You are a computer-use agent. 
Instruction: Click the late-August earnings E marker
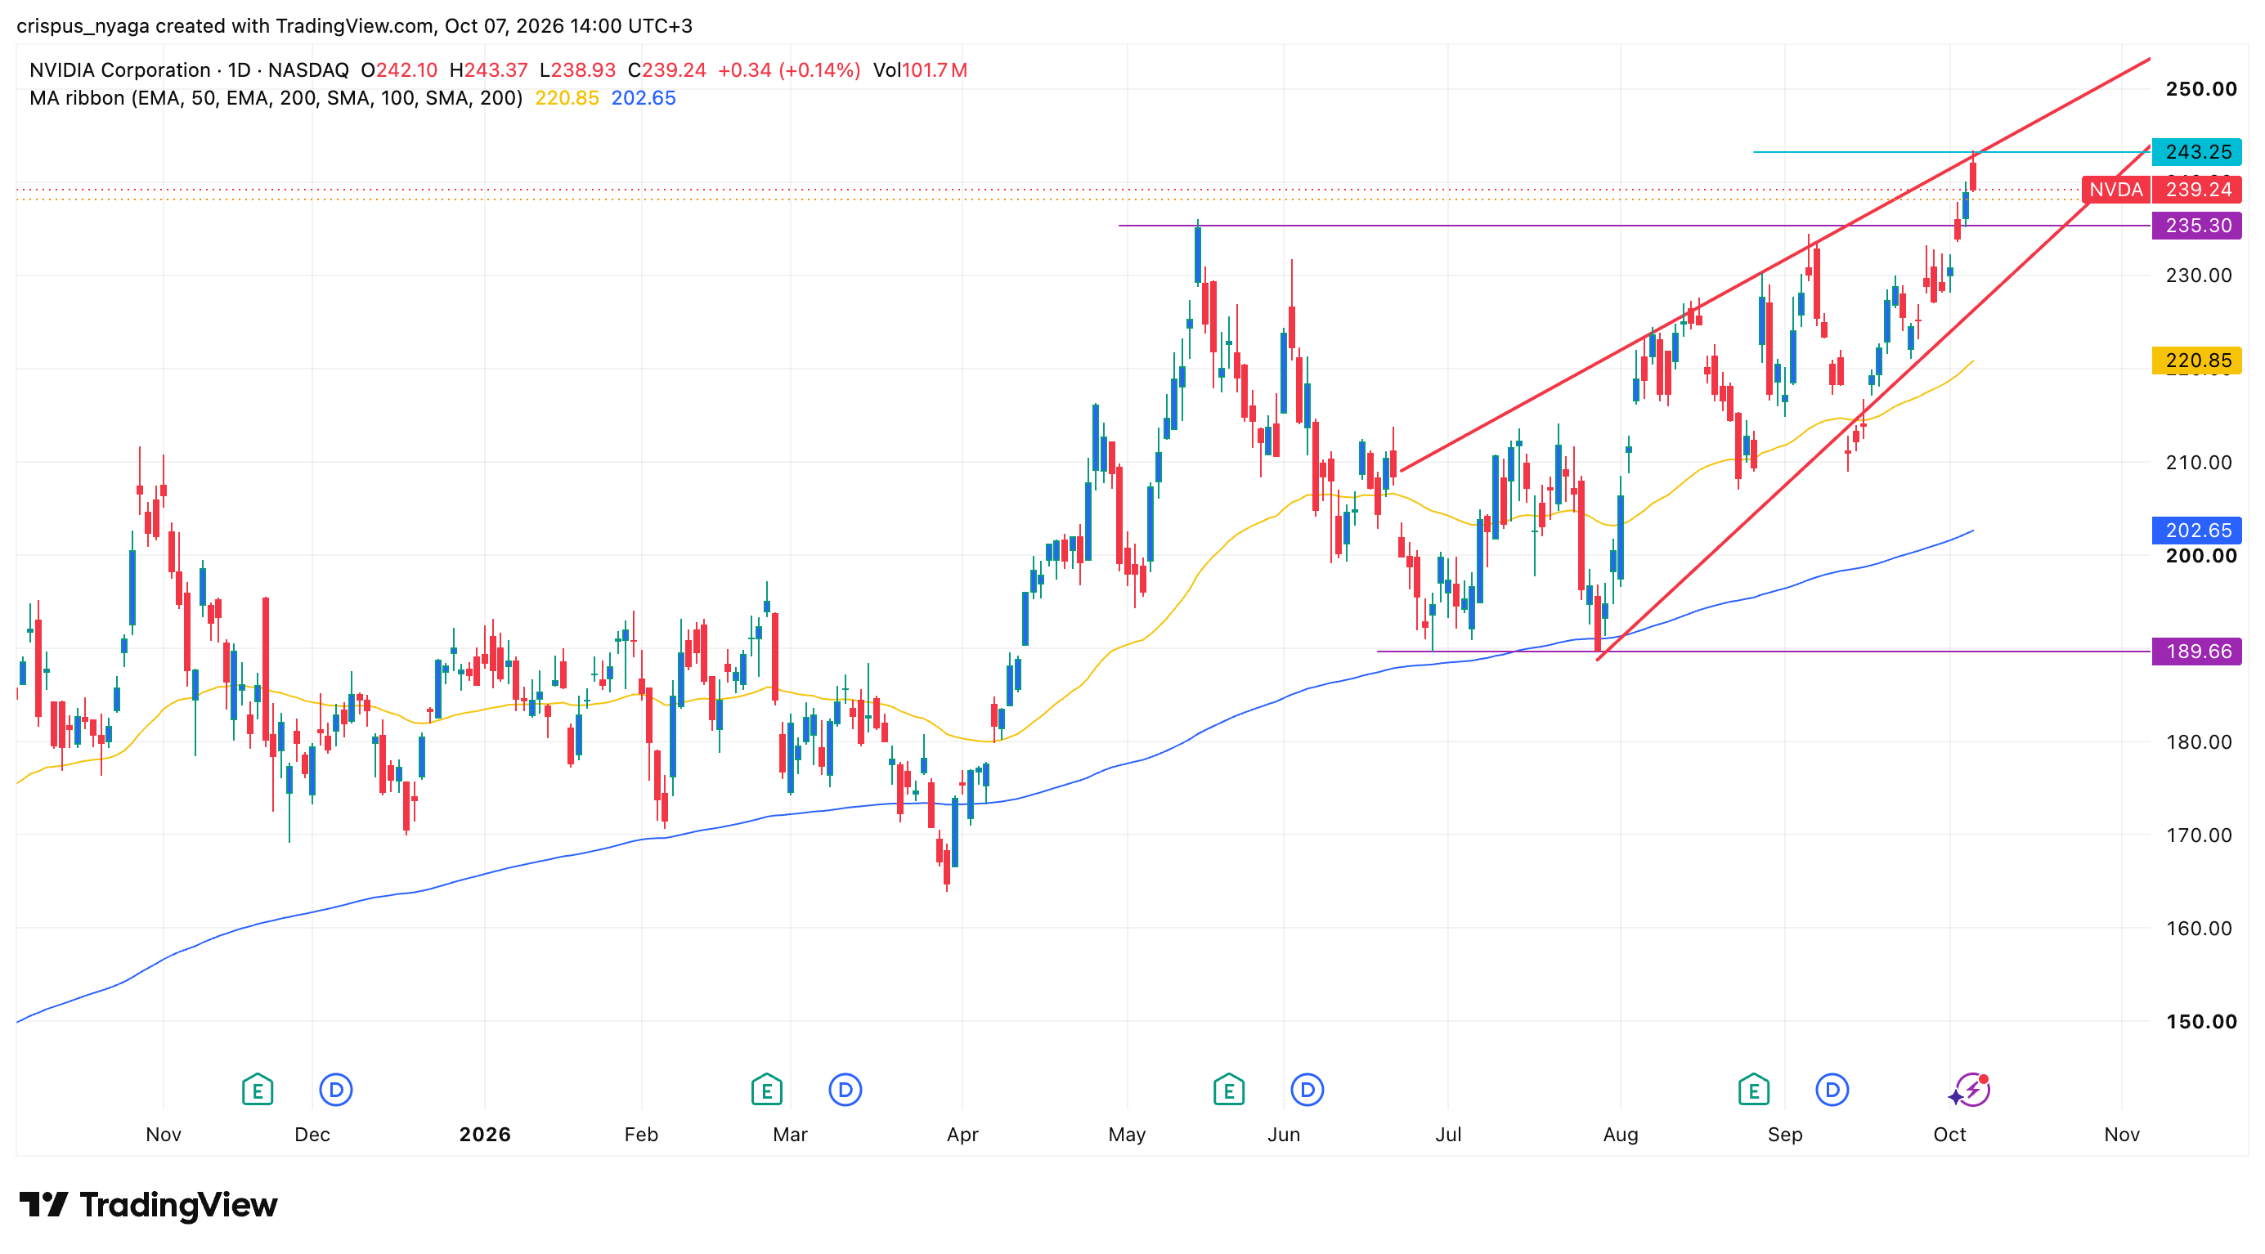(x=1753, y=1090)
